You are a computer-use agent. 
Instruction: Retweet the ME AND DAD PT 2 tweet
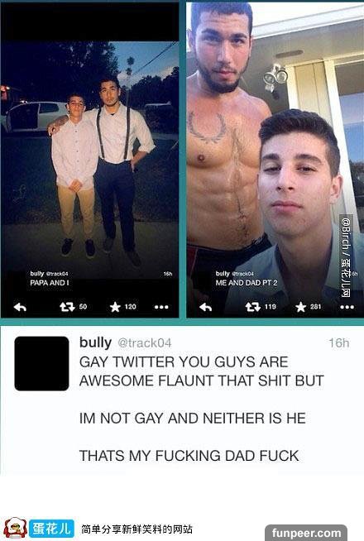click(x=252, y=307)
